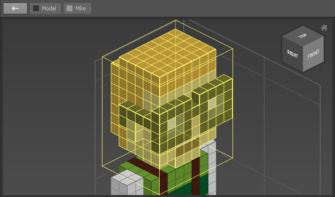Screen dimensions: 335x197
Task: Switch to FRONT view on the view cube
Action: click(x=313, y=55)
